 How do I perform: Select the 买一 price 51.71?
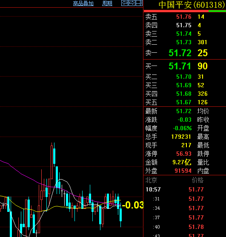[180, 66]
